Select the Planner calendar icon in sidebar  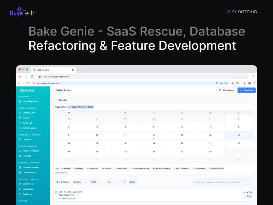19,118
